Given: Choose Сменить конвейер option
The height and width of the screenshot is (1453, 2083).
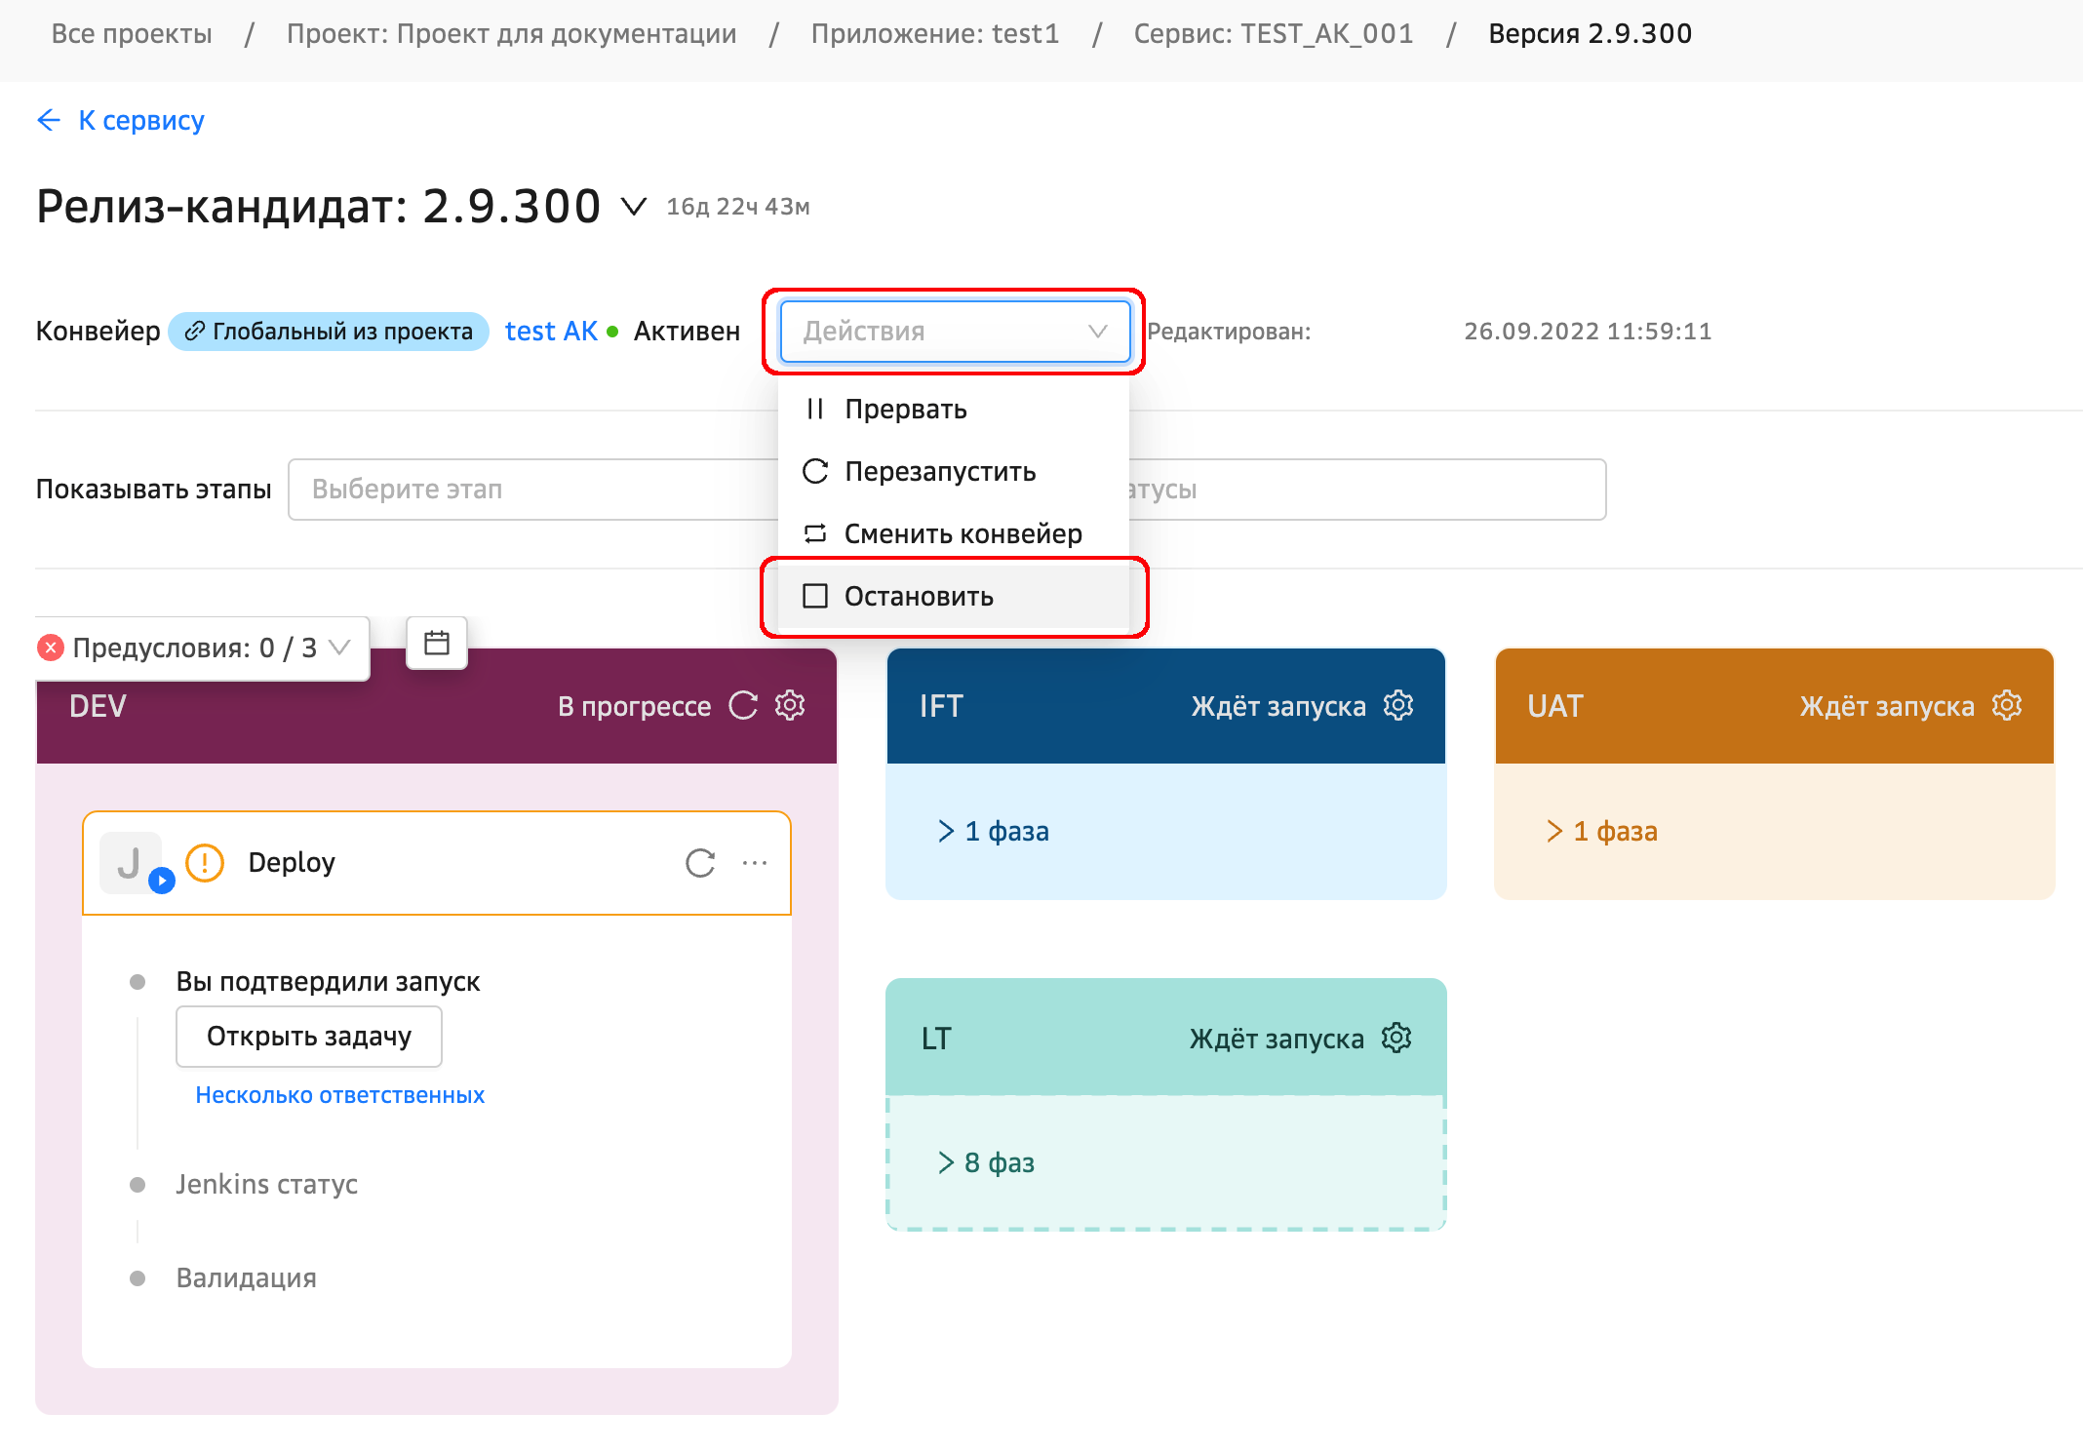Looking at the screenshot, I should pyautogui.click(x=963, y=533).
